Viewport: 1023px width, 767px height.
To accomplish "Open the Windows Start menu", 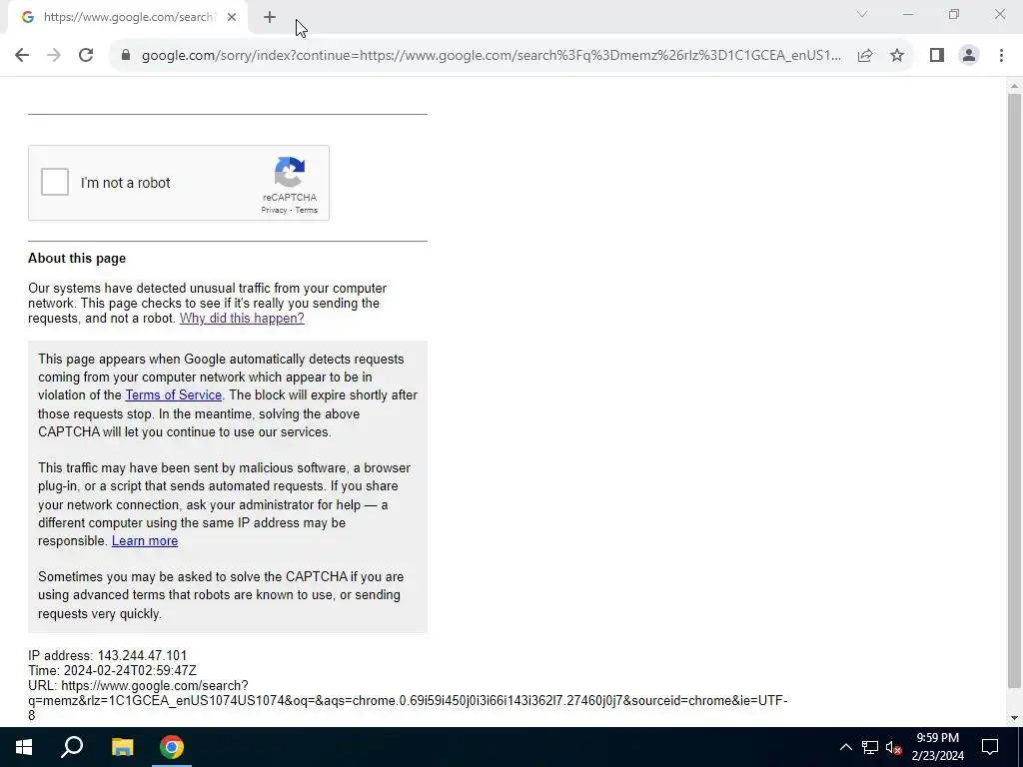I will click(x=24, y=747).
